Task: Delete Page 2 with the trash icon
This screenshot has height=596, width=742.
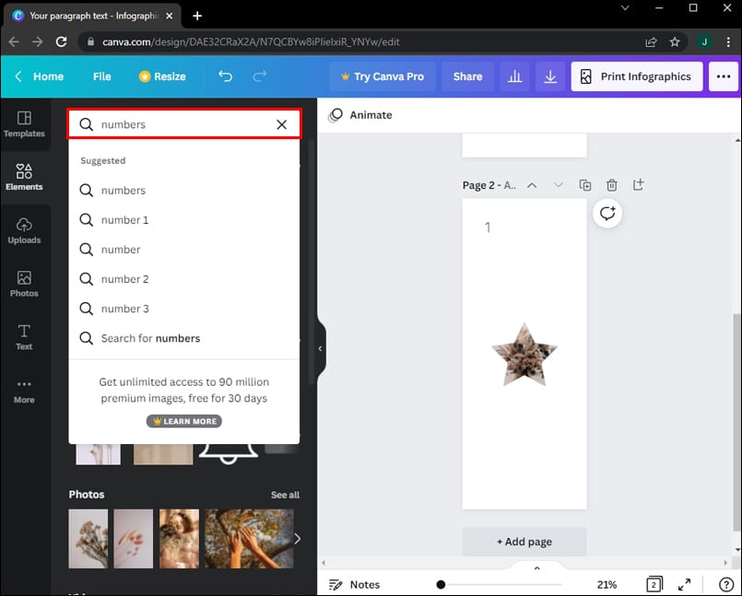Action: pyautogui.click(x=611, y=184)
